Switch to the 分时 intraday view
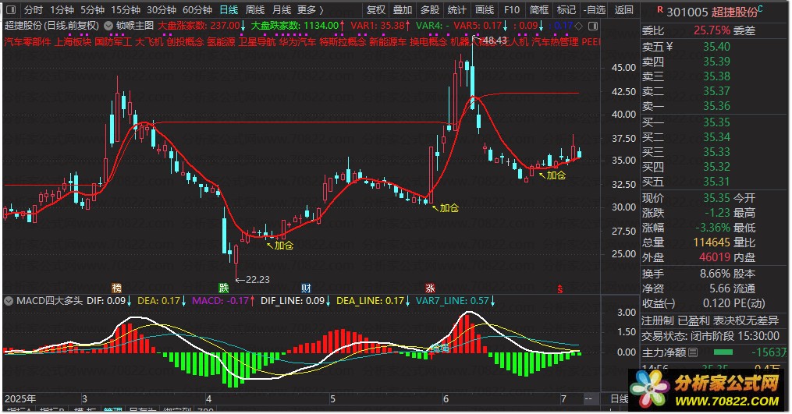Screen dimensions: 792x414 coord(34,9)
